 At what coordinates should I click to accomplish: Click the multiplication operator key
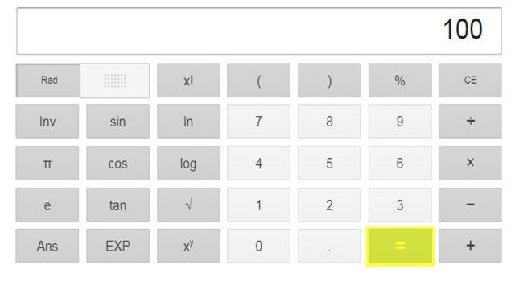[470, 163]
